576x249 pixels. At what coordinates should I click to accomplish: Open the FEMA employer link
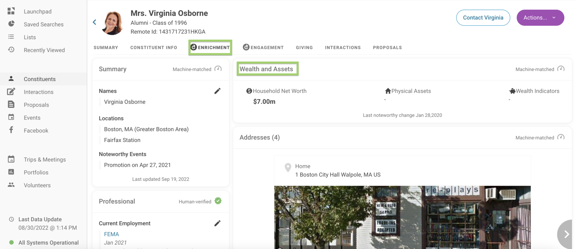112,234
